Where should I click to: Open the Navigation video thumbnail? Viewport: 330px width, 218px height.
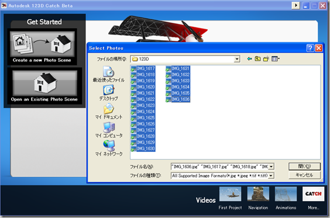tap(258, 194)
